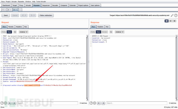The width and height of the screenshot is (178, 109).
Task: Click in response search field
Action: [x=137, y=103]
